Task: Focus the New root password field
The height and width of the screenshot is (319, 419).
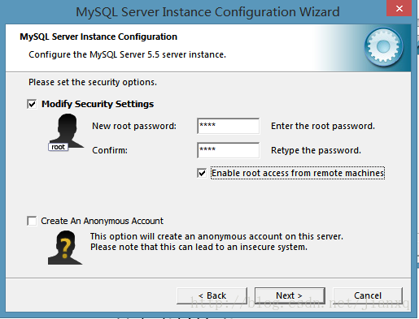Action: [x=228, y=126]
